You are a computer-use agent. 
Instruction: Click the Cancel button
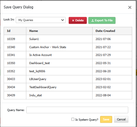(x=121, y=119)
